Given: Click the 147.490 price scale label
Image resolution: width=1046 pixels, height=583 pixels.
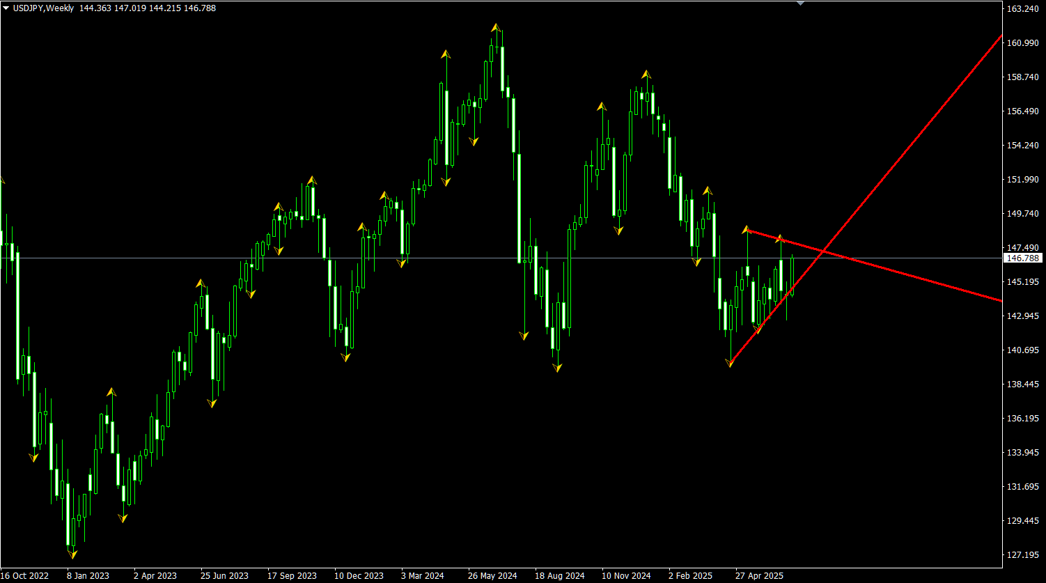Looking at the screenshot, I should tap(1022, 247).
